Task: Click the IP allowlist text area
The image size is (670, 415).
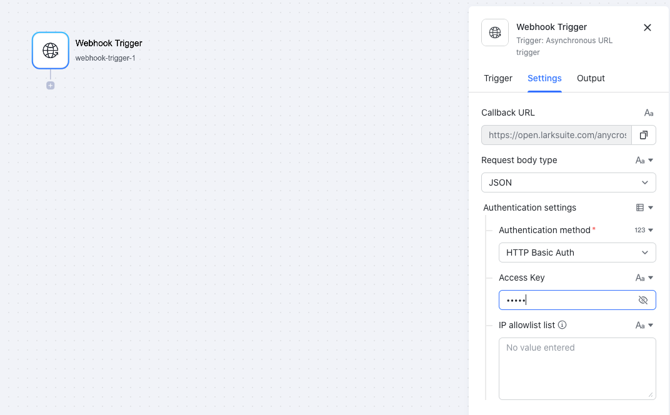Action: click(x=575, y=369)
